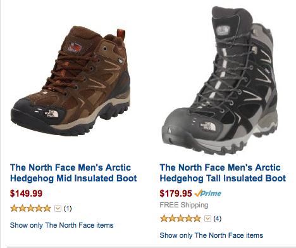Show only The North Face items under Tall boot
The height and width of the screenshot is (248, 296).
click(211, 235)
